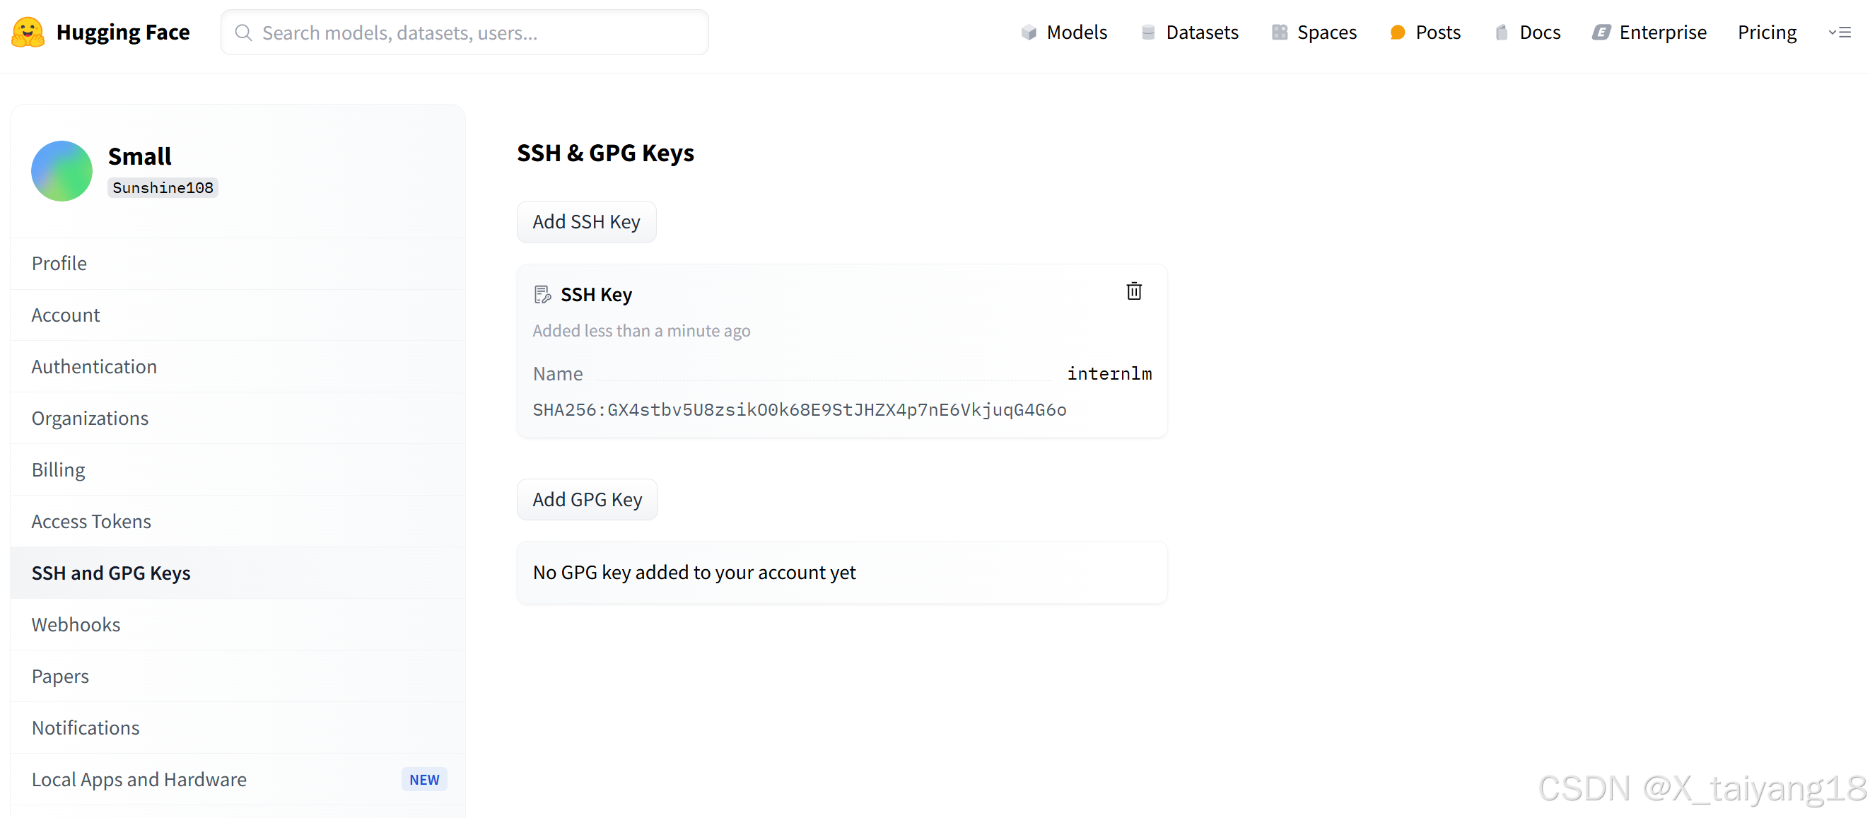Click the gradient profile avatar

point(62,171)
